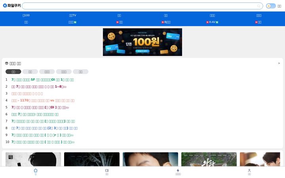Viewport: 285px width, 178px height.
Task: Open the K-AV menu item
Action: click(x=212, y=22)
